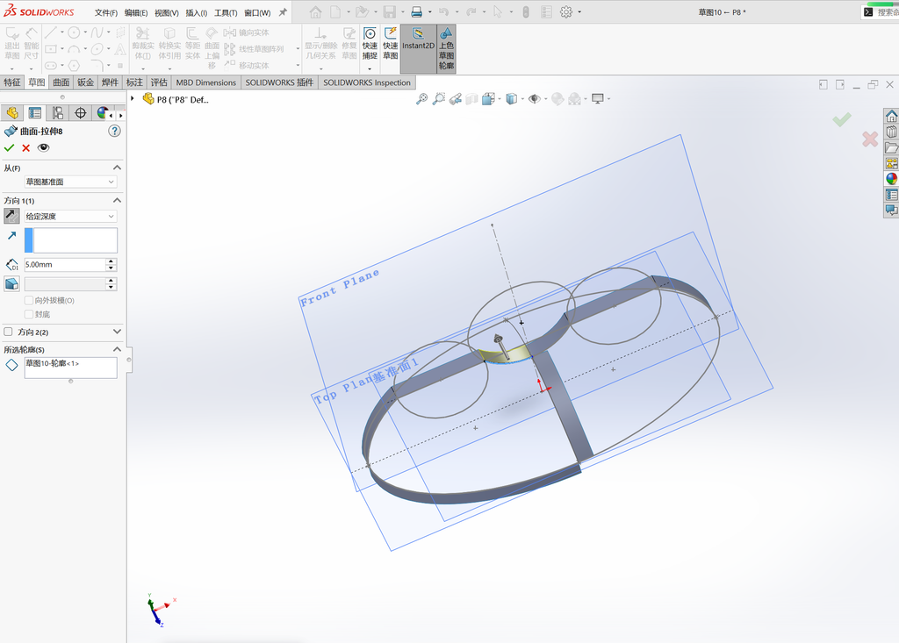Click the Options gear icon
Viewport: 899px width, 643px height.
pyautogui.click(x=566, y=12)
